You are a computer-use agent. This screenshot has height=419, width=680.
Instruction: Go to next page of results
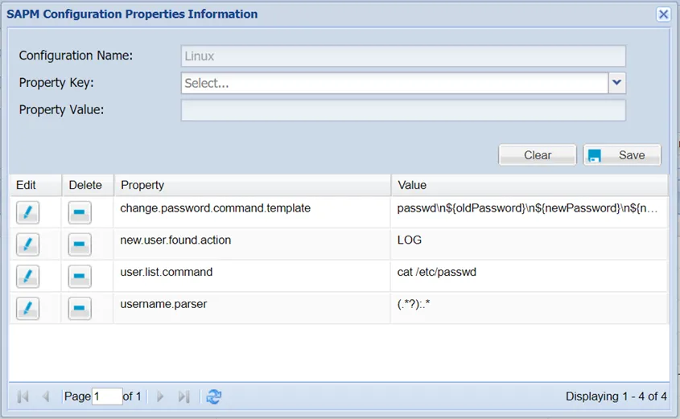[160, 396]
